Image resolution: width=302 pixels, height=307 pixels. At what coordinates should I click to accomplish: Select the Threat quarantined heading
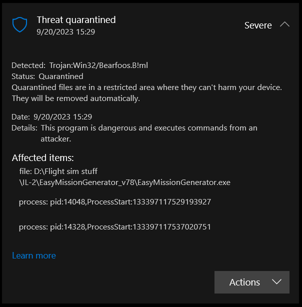pos(76,20)
